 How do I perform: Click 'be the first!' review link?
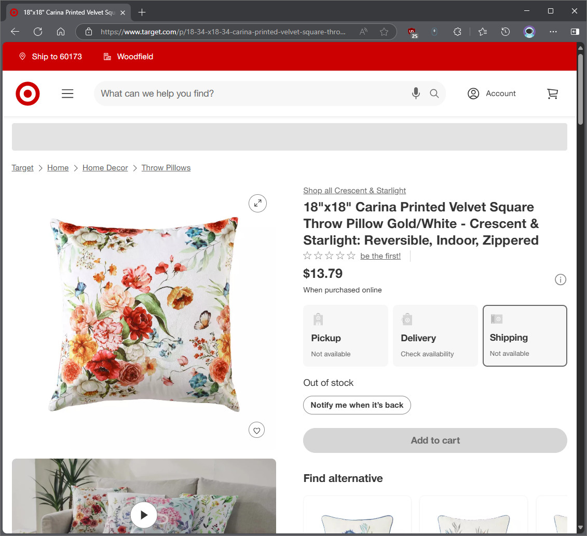point(380,256)
